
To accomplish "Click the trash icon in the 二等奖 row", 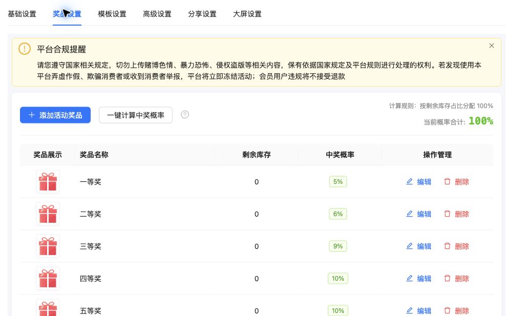I will pyautogui.click(x=447, y=214).
